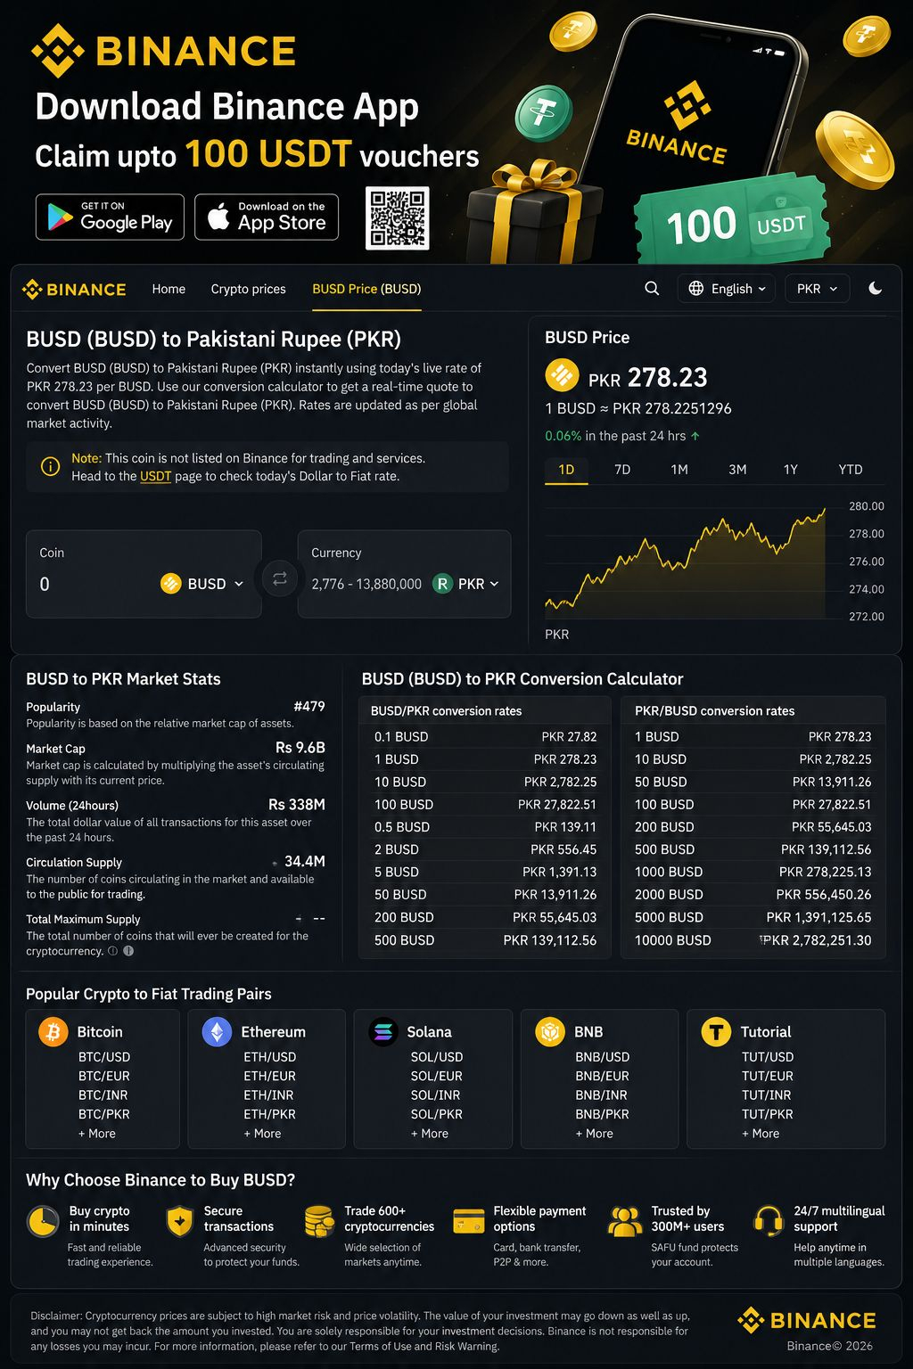913x1369 pixels.
Task: Click the Buy crypto in minutes clock icon
Action: pos(43,1222)
